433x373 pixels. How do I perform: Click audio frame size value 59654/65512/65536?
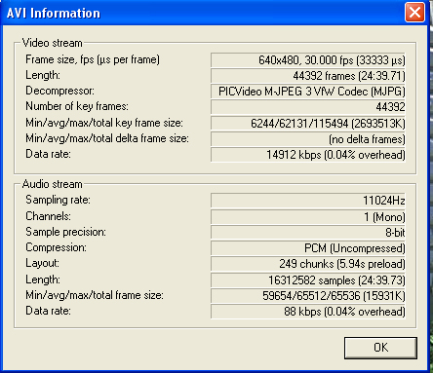click(308, 296)
